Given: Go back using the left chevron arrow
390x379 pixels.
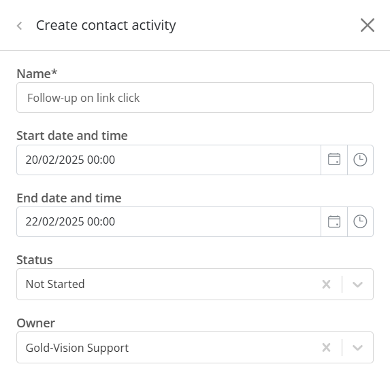Looking at the screenshot, I should (x=20, y=26).
